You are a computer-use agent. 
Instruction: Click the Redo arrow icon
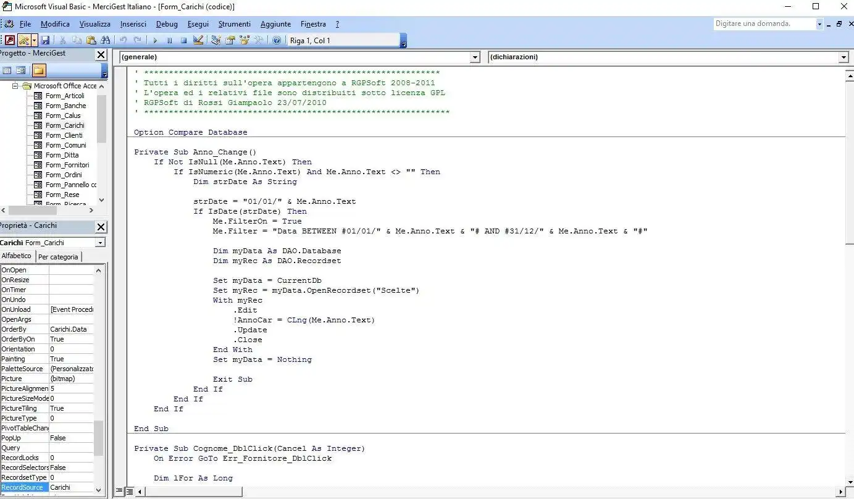point(137,40)
